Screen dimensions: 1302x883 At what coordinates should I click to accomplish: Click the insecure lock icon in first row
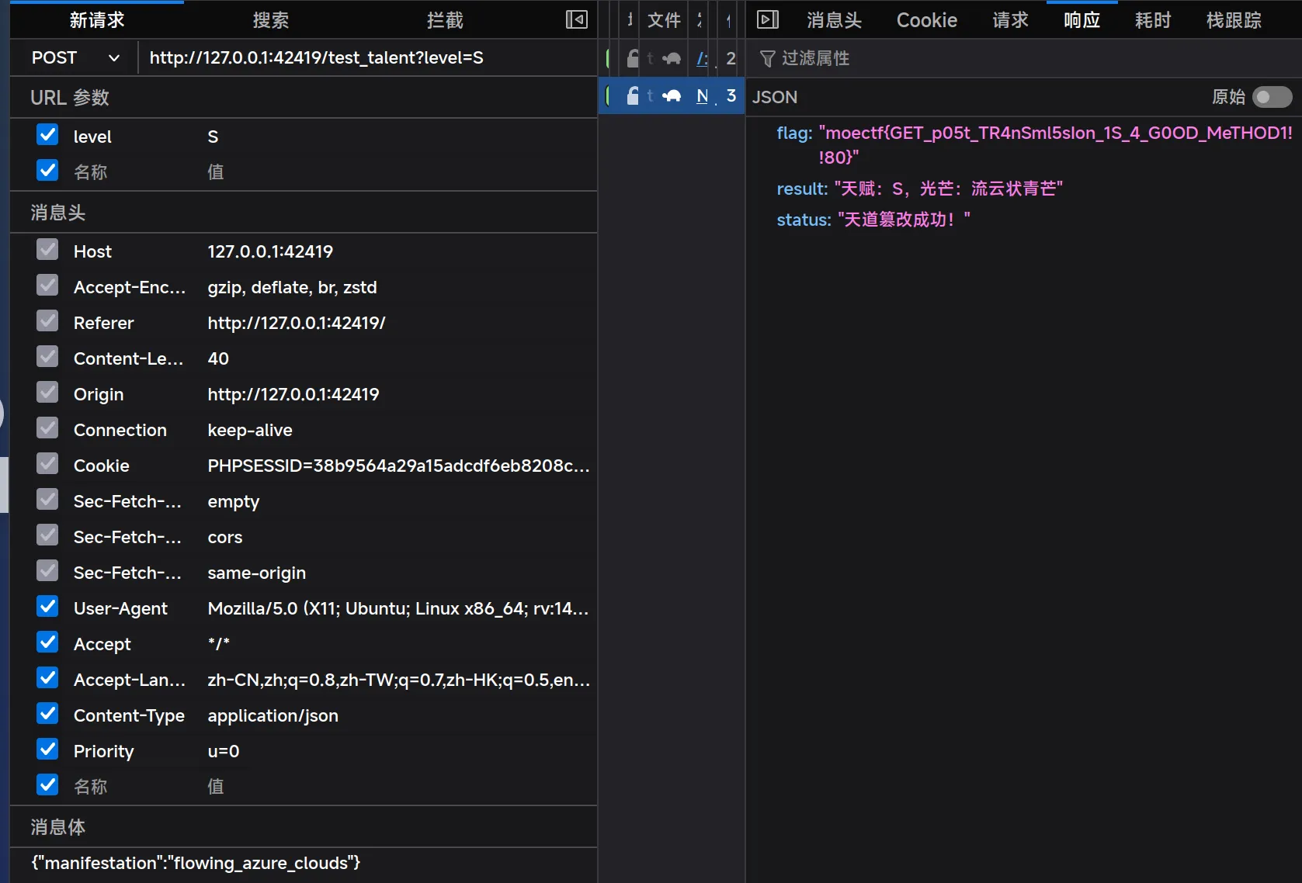[x=633, y=58]
